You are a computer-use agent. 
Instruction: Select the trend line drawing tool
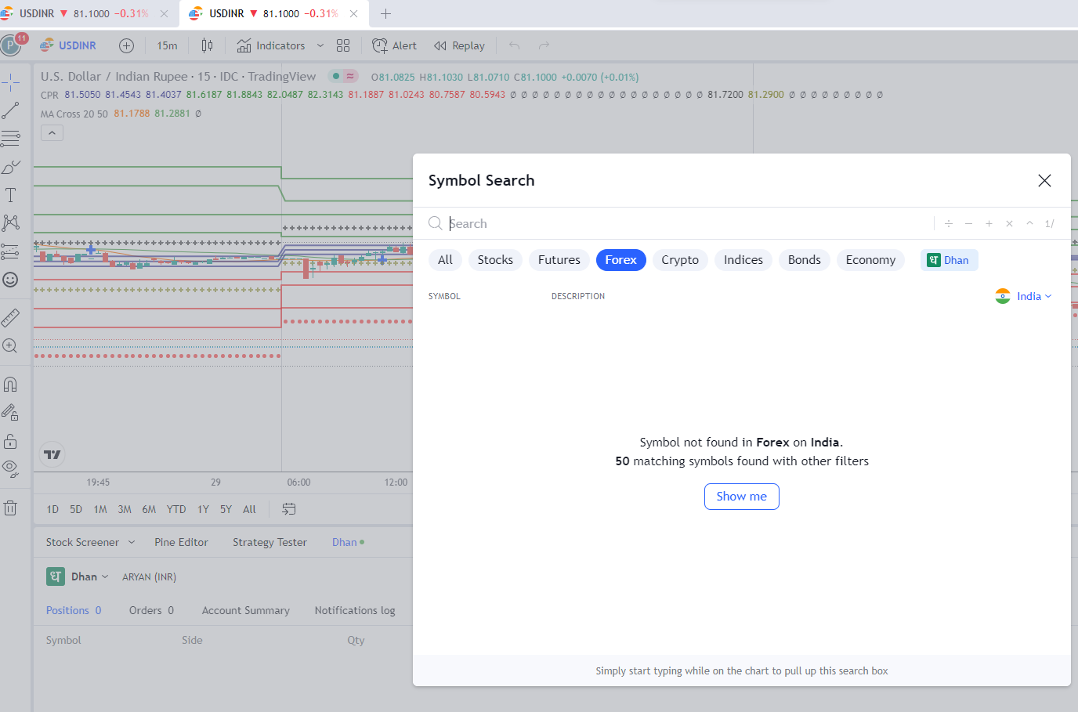[10, 111]
